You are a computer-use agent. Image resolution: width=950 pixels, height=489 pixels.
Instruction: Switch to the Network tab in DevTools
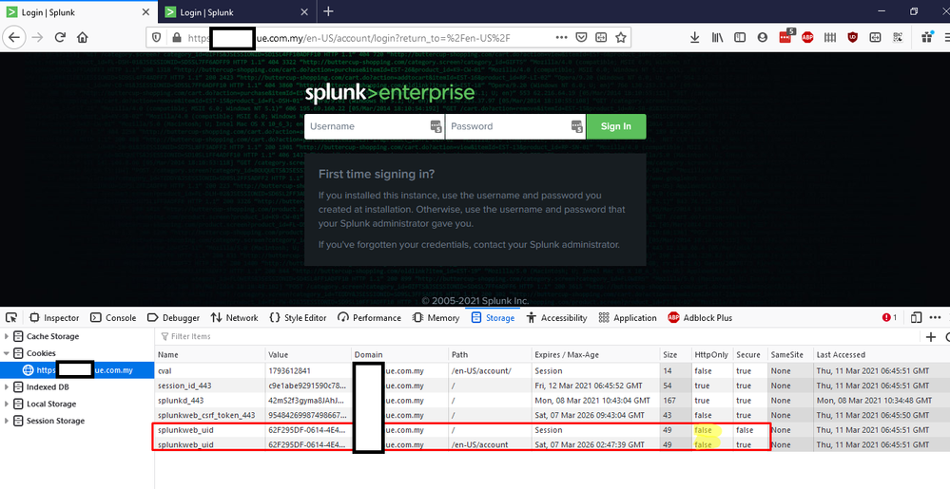[x=234, y=318]
